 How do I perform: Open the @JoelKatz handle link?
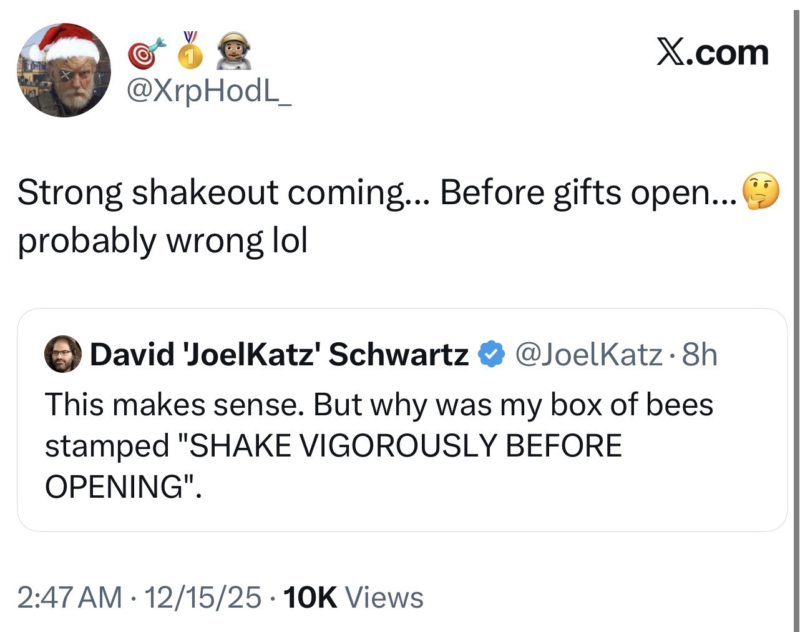point(589,355)
